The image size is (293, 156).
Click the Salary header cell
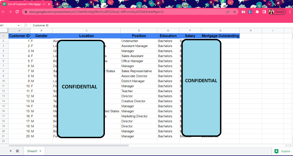point(190,36)
